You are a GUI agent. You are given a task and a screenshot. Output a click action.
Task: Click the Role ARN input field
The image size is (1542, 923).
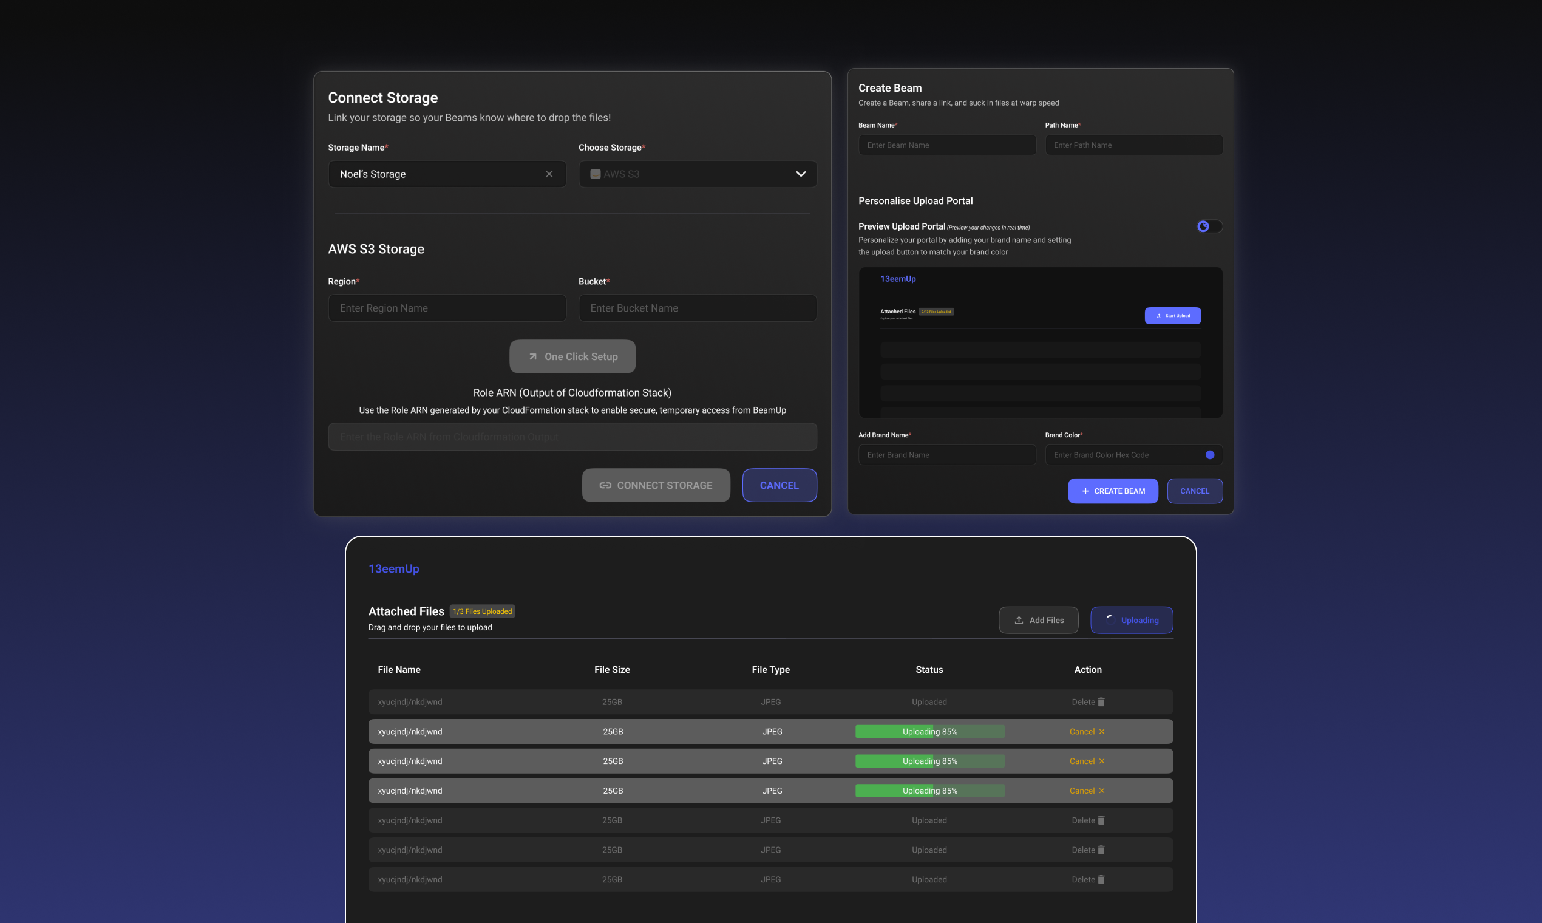pos(572,437)
